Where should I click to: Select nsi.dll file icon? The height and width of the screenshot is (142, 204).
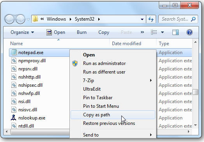point(14,102)
